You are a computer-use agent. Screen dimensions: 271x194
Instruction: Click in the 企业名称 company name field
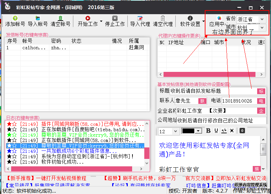tap(217, 111)
